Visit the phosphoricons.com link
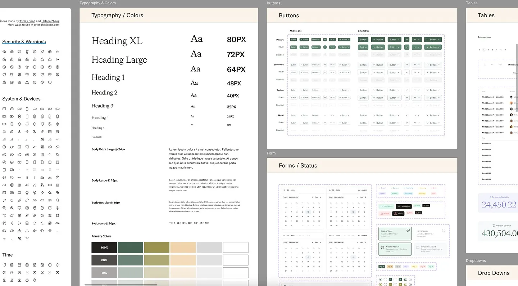Image resolution: width=518 pixels, height=286 pixels. 47,25
